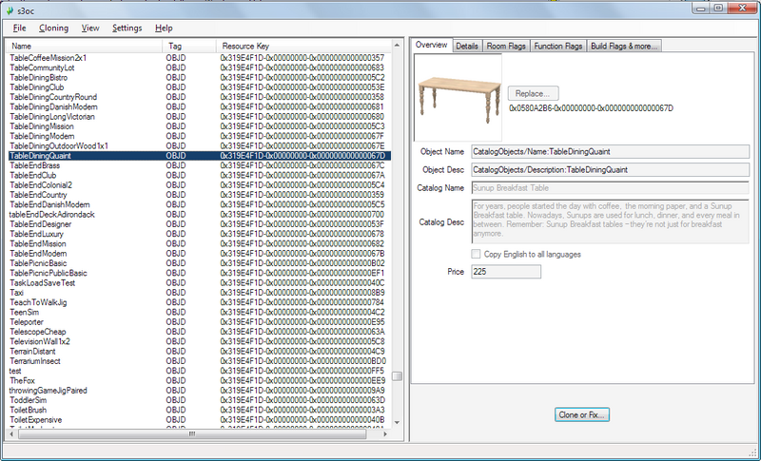
Task: Select the TableDiningCountryRound row
Action: (x=200, y=97)
